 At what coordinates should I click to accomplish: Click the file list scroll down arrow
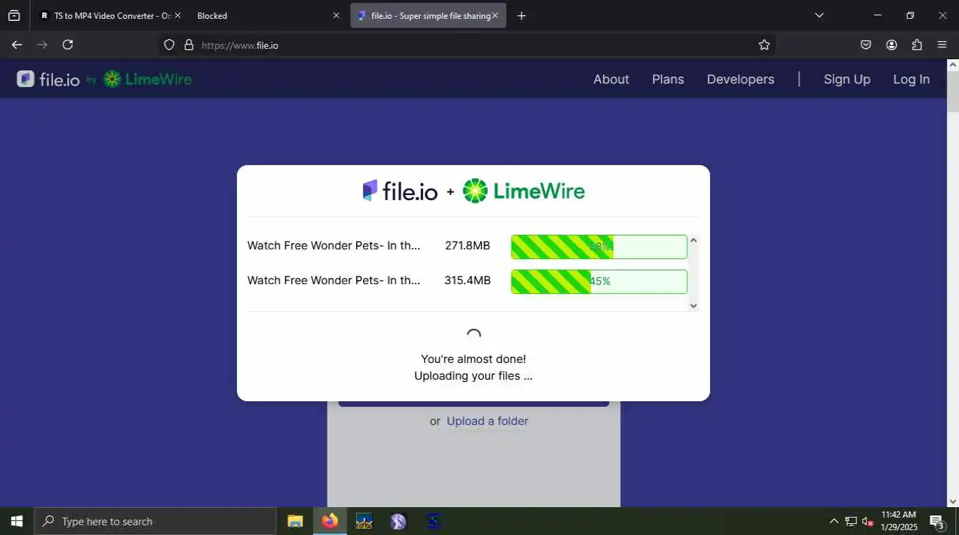pyautogui.click(x=693, y=305)
